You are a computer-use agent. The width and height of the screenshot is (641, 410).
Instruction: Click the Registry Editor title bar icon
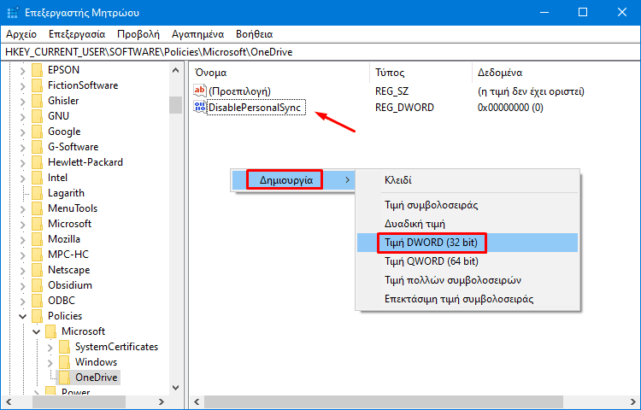(13, 13)
